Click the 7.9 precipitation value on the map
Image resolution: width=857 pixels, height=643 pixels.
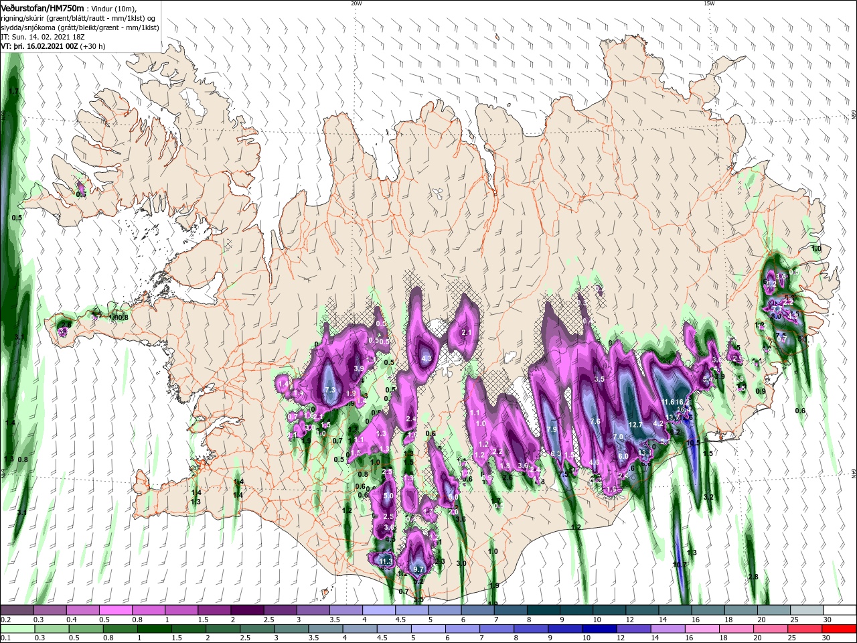pos(552,429)
